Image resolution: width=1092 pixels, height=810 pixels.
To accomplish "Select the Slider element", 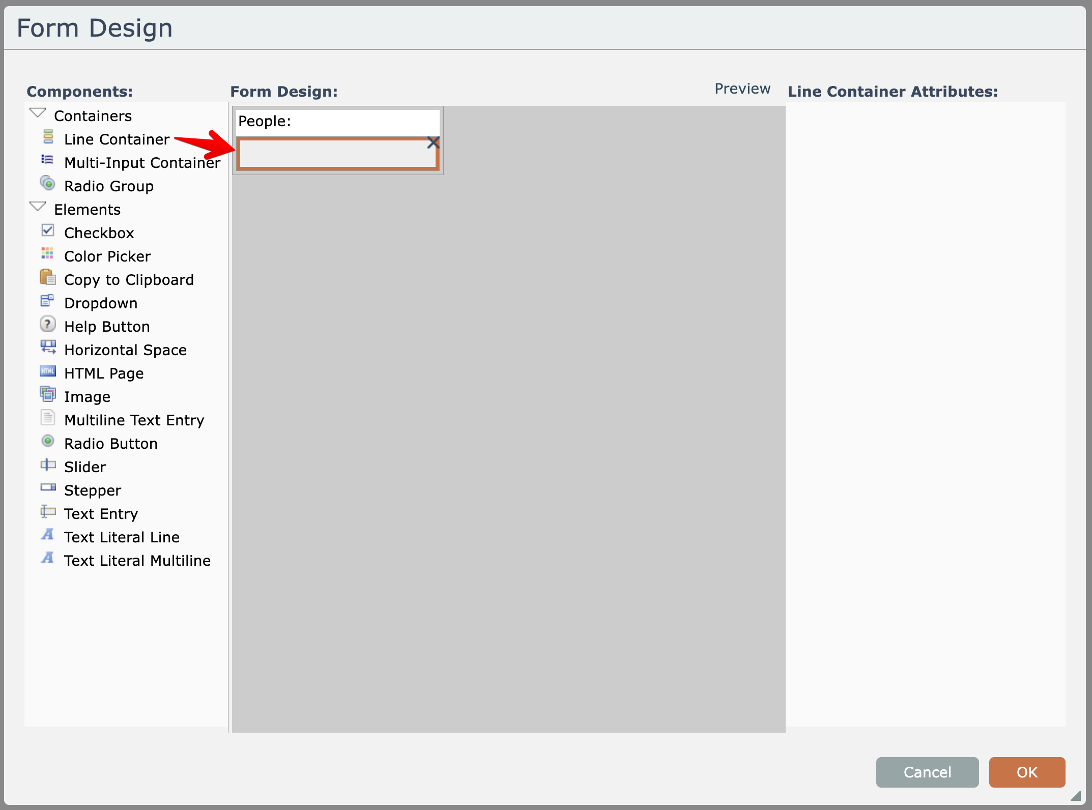I will [84, 467].
